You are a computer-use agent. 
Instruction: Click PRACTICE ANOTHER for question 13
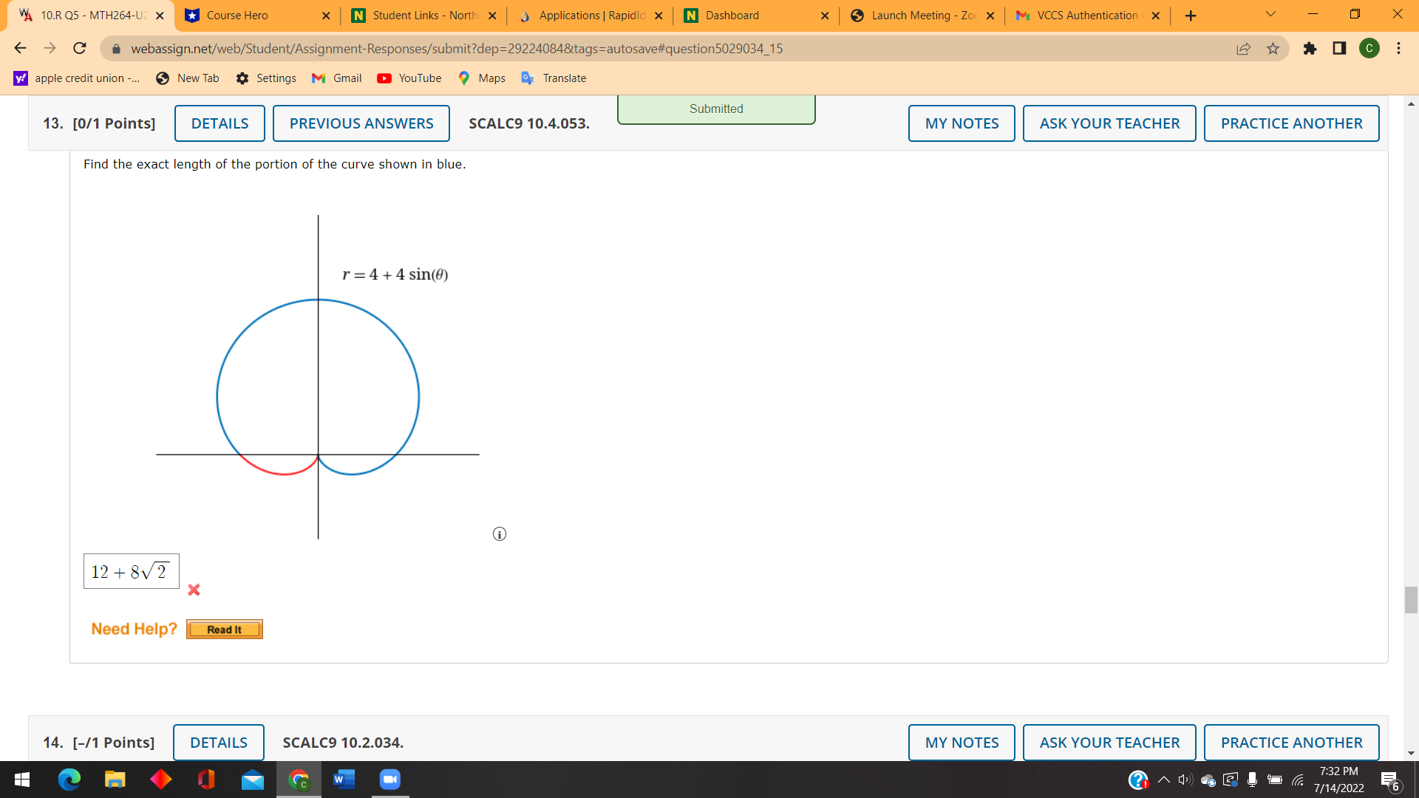click(x=1291, y=123)
